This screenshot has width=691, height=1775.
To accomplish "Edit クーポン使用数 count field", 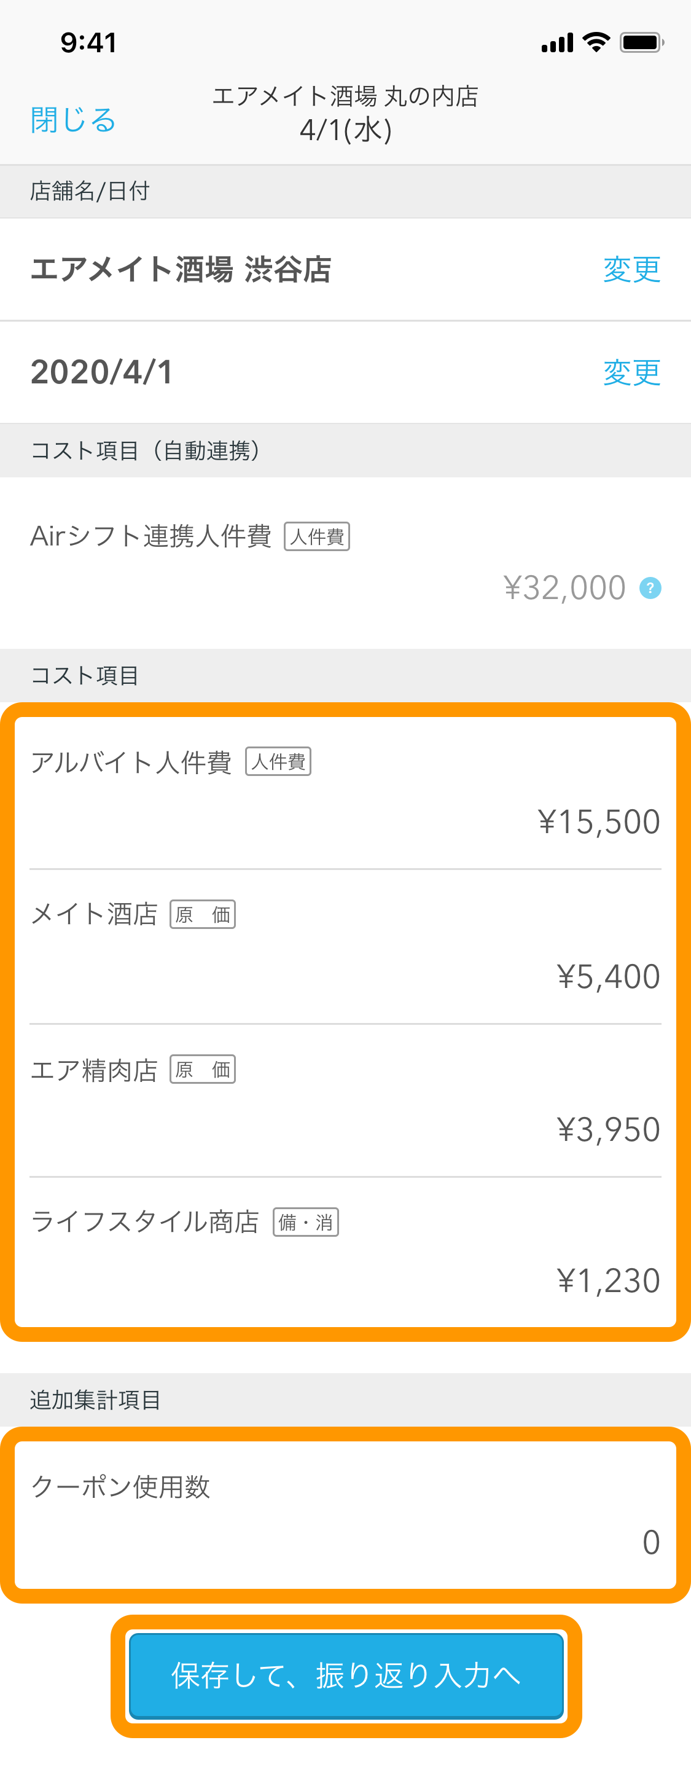I will coord(345,1515).
